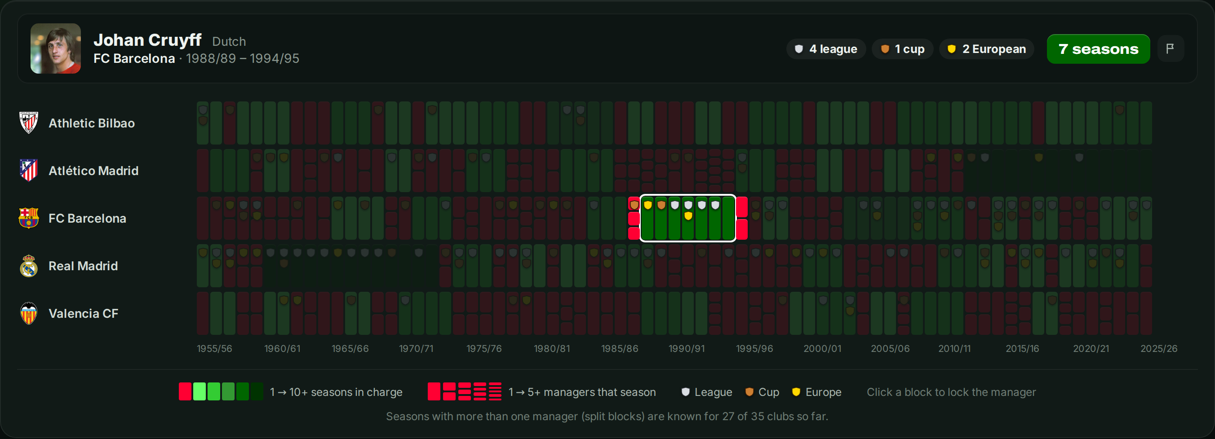Click the bright red one-season legend swatch

pos(185,392)
